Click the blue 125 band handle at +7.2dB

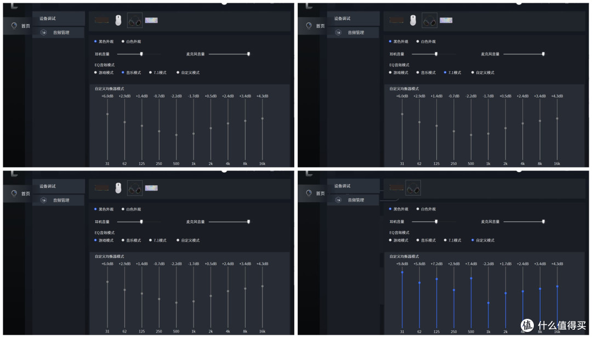[437, 279]
